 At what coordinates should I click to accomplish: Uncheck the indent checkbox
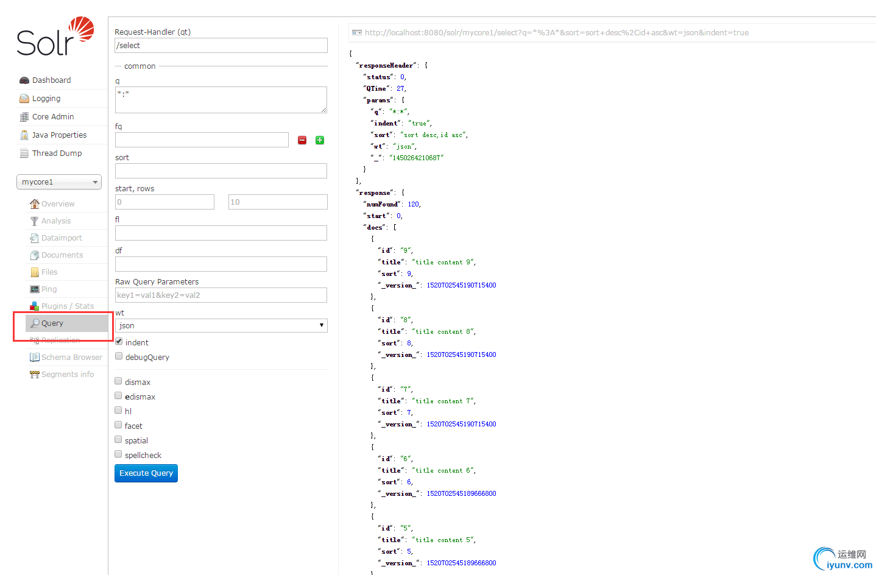[119, 342]
